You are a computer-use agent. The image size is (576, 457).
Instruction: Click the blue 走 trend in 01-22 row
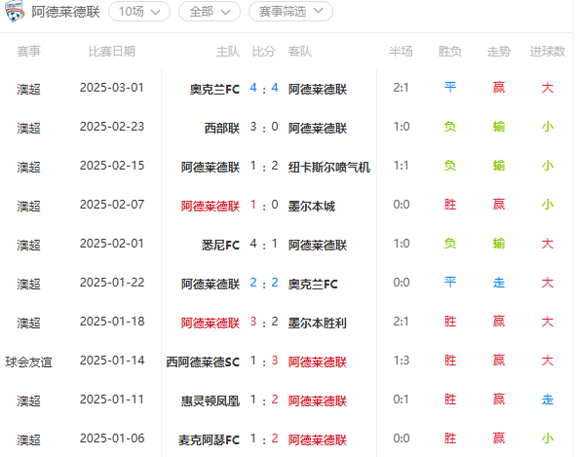(498, 283)
